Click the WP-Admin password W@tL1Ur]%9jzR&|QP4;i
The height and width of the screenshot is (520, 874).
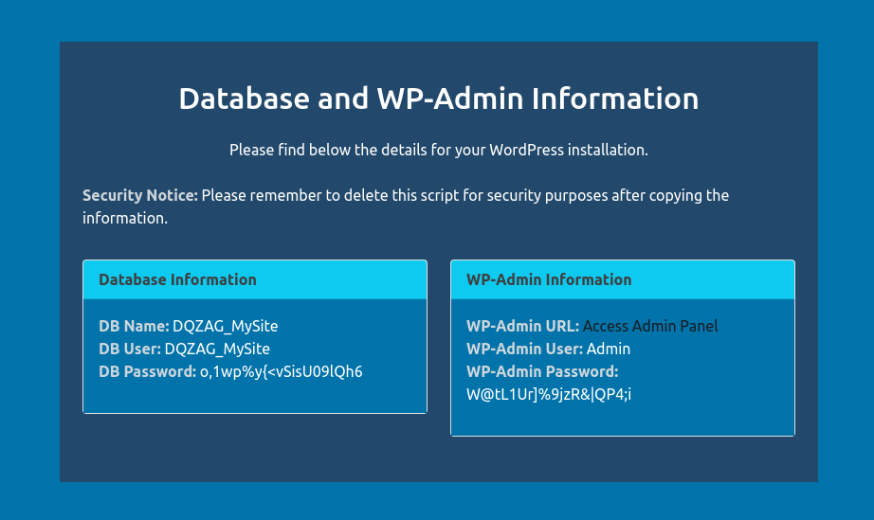549,394
